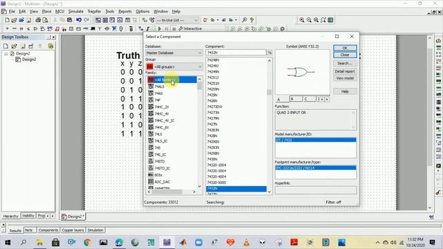
Task: Select the ADC_DAC family
Action: point(162,182)
